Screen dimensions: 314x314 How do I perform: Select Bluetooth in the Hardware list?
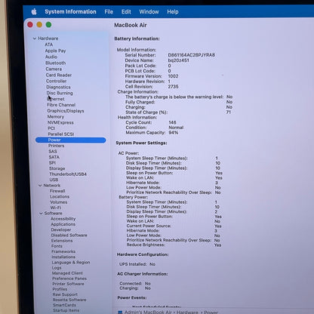56,63
